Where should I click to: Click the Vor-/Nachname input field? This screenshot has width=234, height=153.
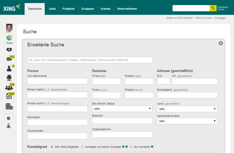click(57, 81)
